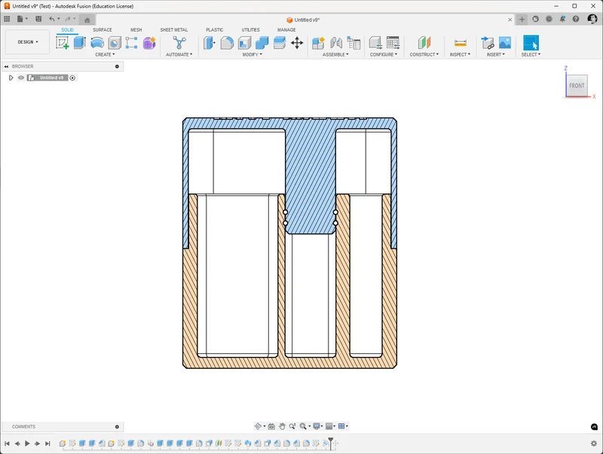
Task: Activate the Select tool icon
Action: (x=531, y=43)
